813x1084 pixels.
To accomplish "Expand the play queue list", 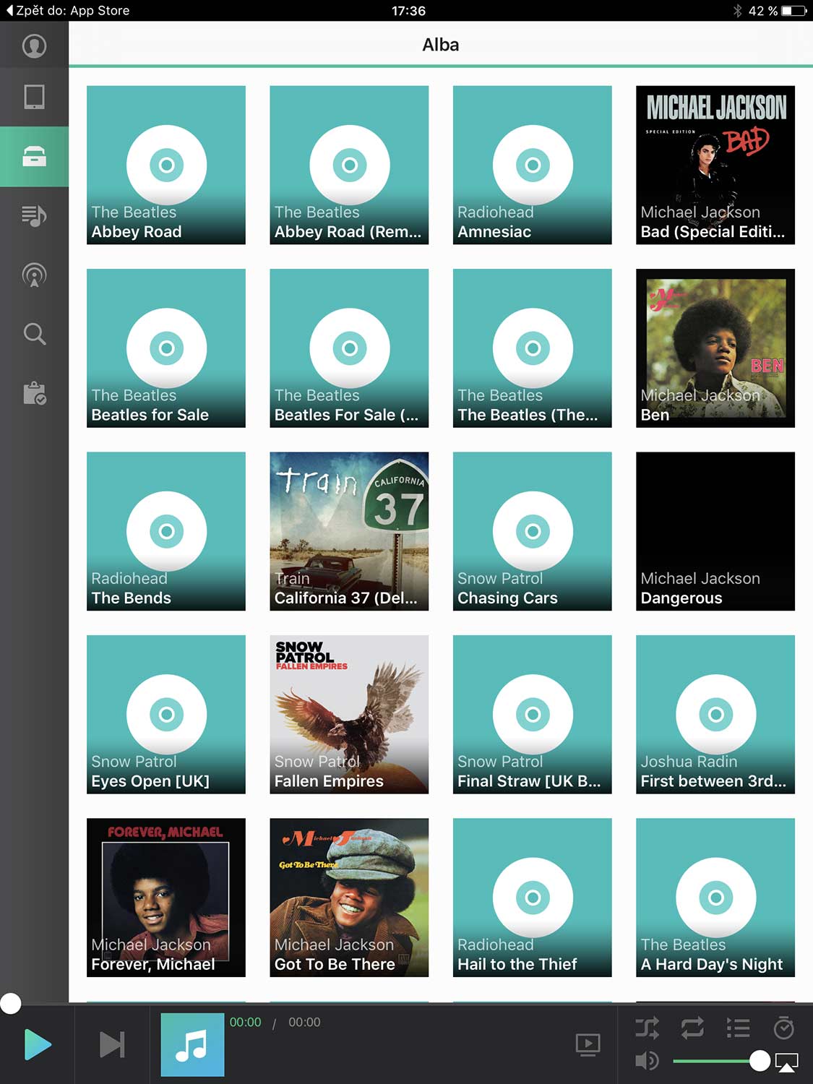I will click(738, 1027).
